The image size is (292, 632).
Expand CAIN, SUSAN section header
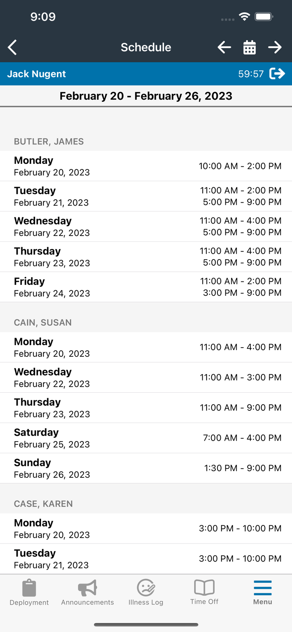pyautogui.click(x=43, y=323)
